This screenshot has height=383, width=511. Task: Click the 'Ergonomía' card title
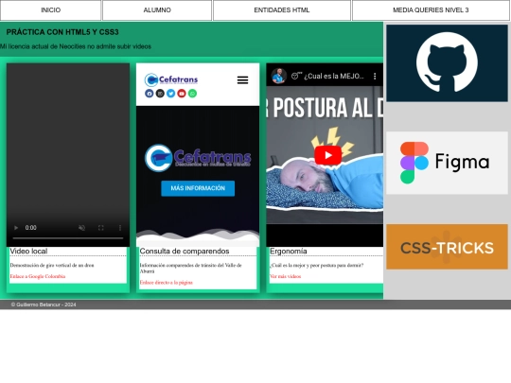click(289, 252)
